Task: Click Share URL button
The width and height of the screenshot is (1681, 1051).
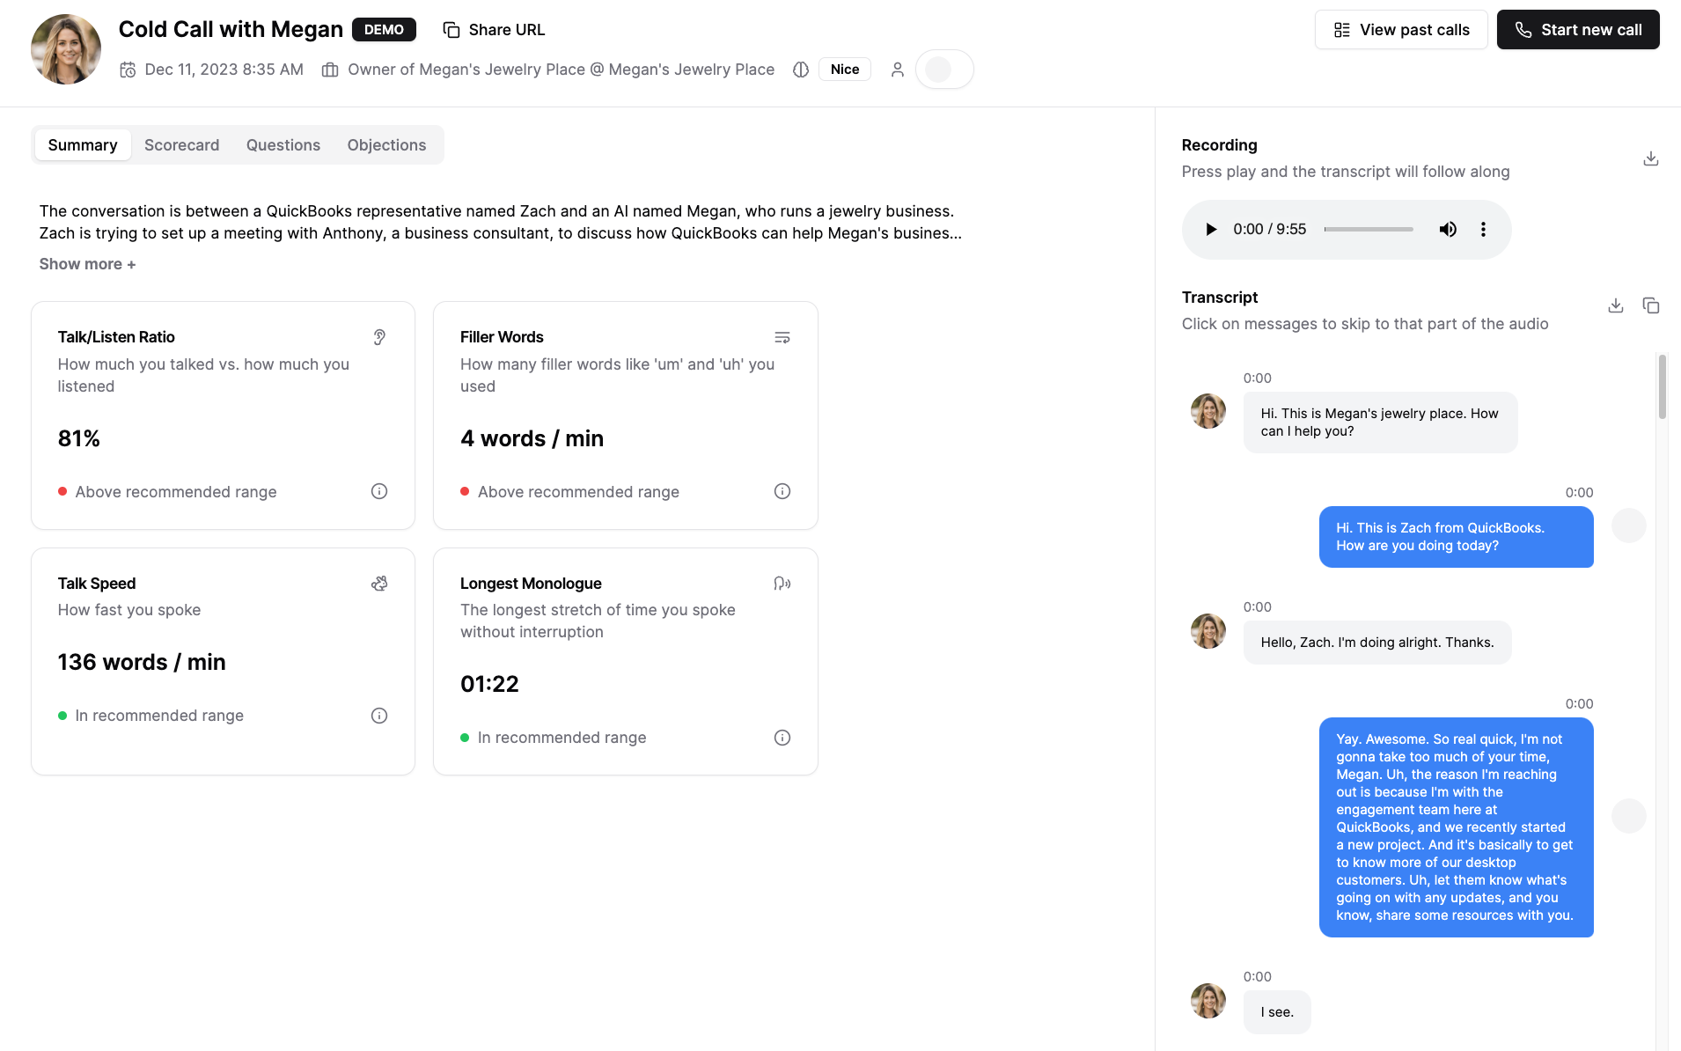Action: point(494,30)
